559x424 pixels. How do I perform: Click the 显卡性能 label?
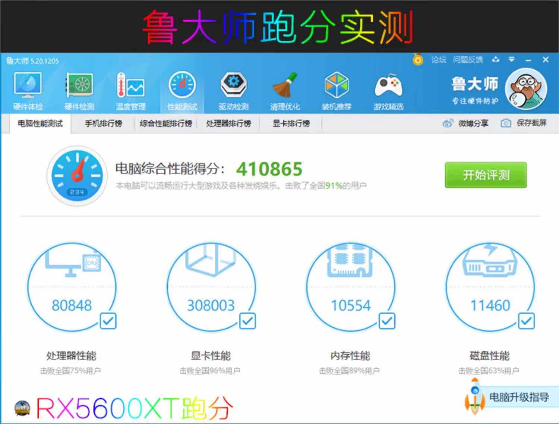211,356
